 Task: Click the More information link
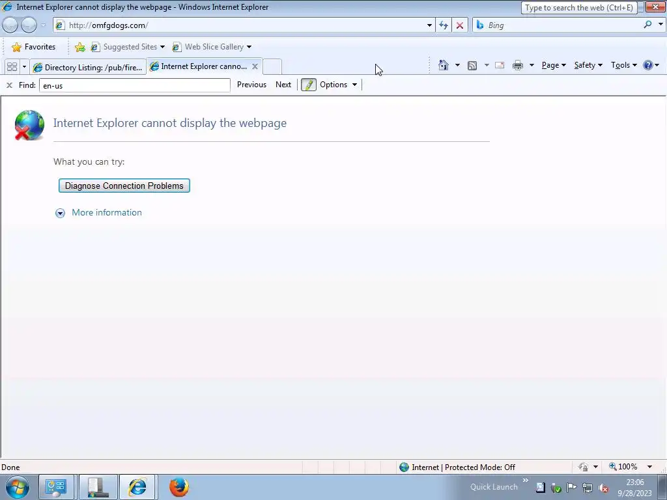pos(107,213)
